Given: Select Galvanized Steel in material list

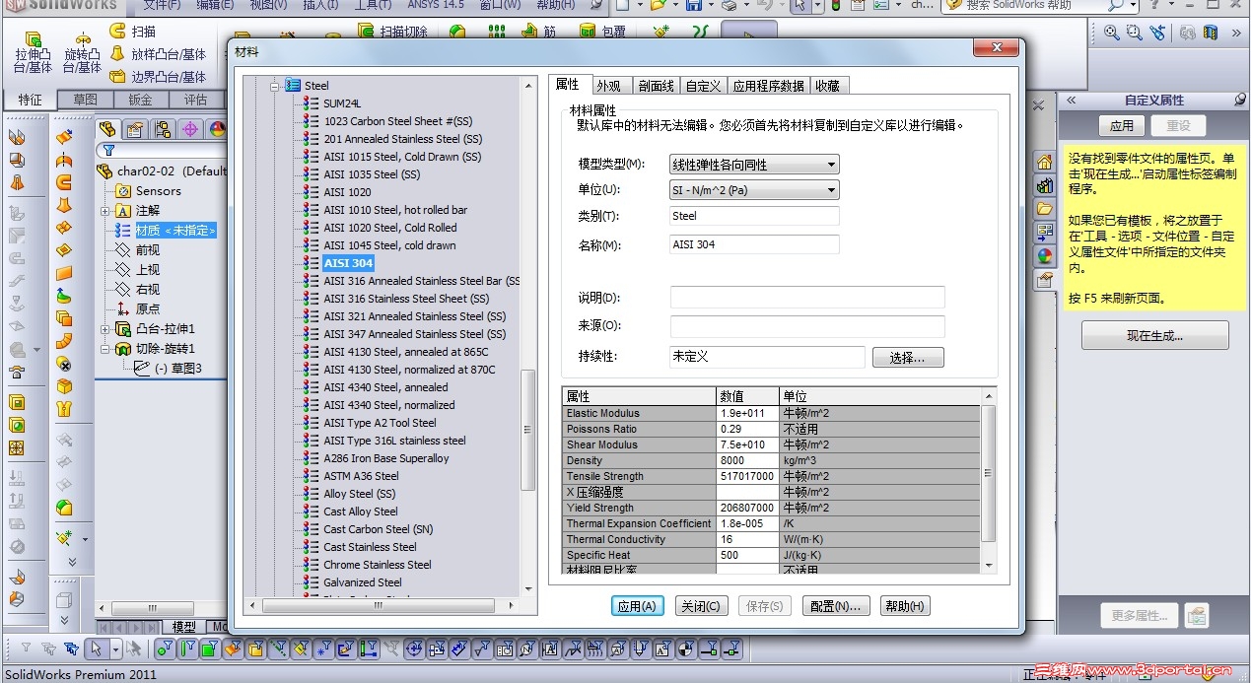Looking at the screenshot, I should click(363, 582).
